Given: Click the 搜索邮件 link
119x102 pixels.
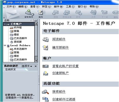Looking at the screenshot, I should pyautogui.click(x=59, y=92).
